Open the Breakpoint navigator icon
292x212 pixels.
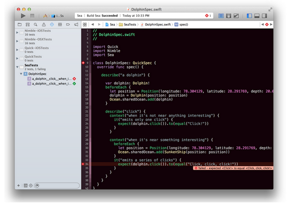(x=68, y=24)
